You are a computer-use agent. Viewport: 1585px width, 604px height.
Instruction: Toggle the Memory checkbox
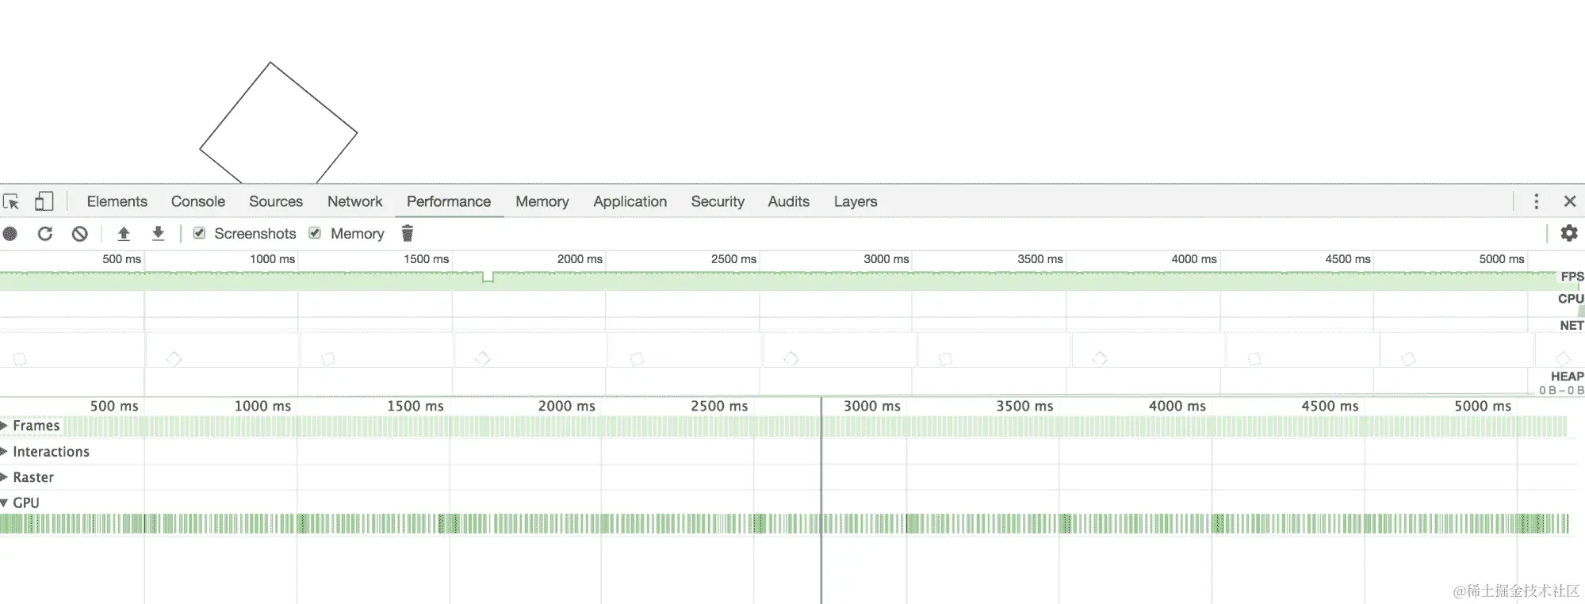[315, 233]
